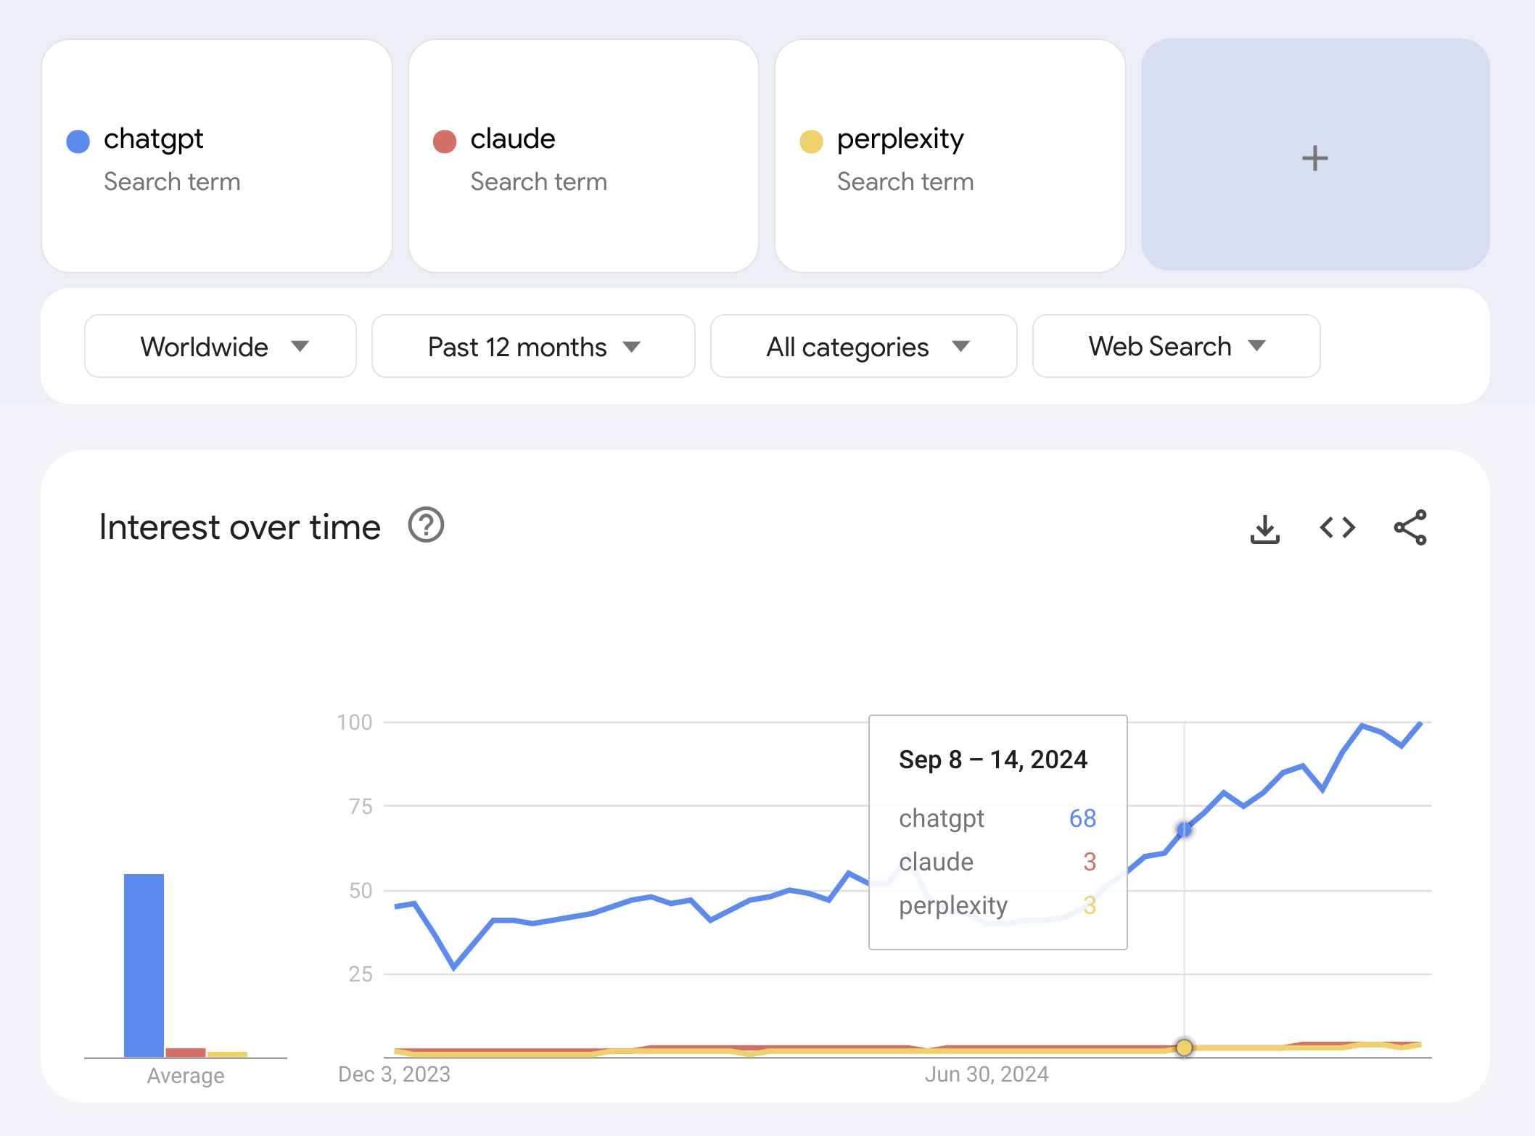Click the embed code icon

coord(1337,527)
